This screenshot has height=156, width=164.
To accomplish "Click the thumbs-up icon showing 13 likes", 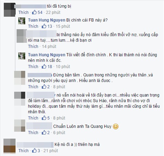I will [44, 26].
